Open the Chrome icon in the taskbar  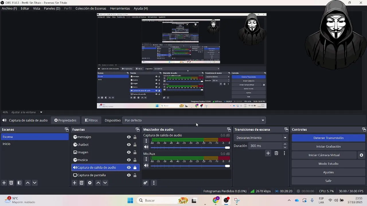(216, 200)
